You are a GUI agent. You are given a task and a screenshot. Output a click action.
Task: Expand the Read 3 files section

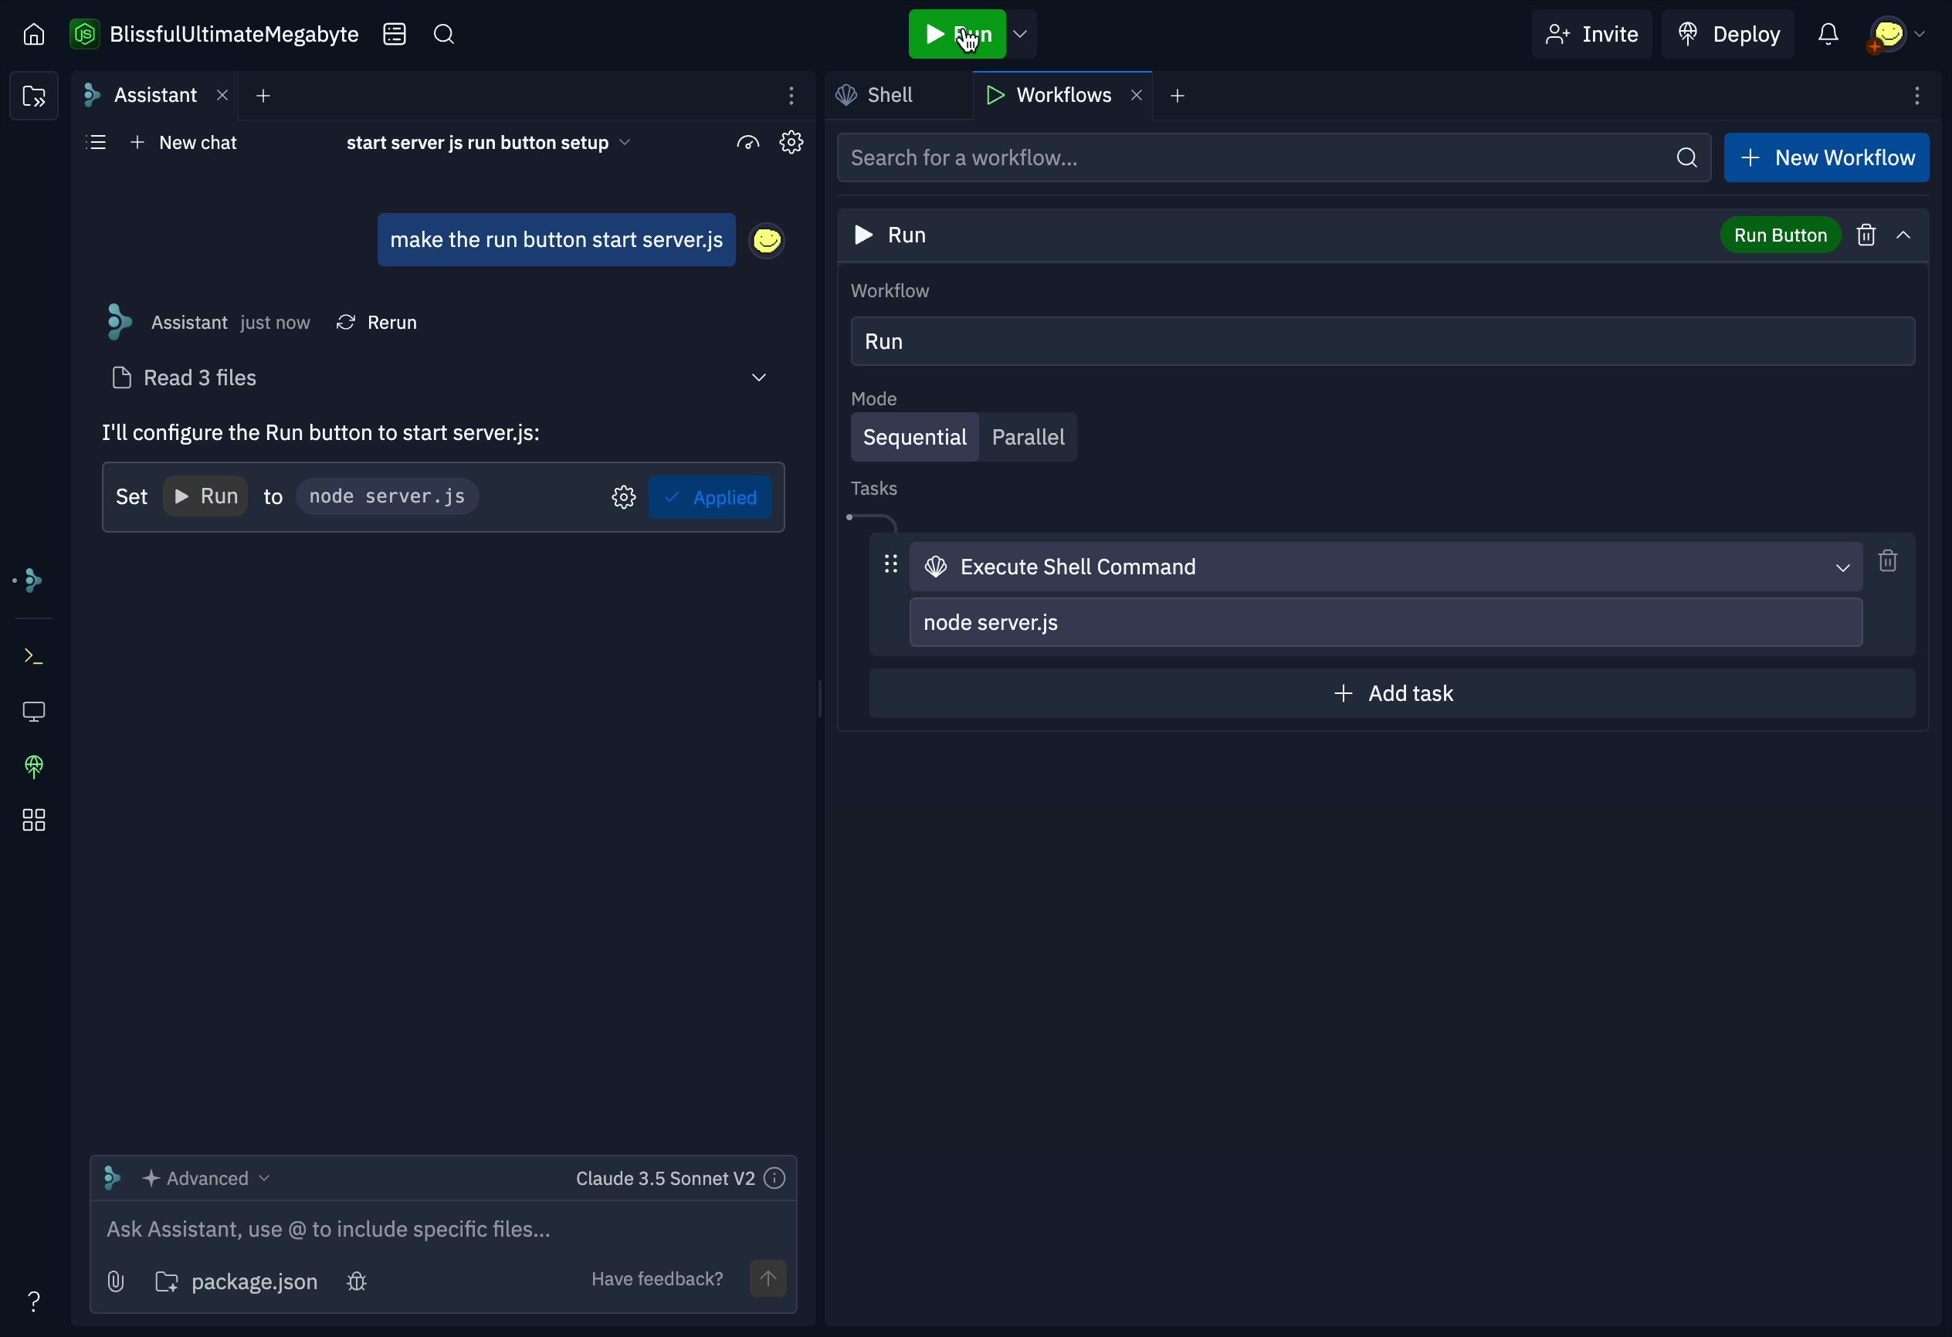[x=758, y=377]
